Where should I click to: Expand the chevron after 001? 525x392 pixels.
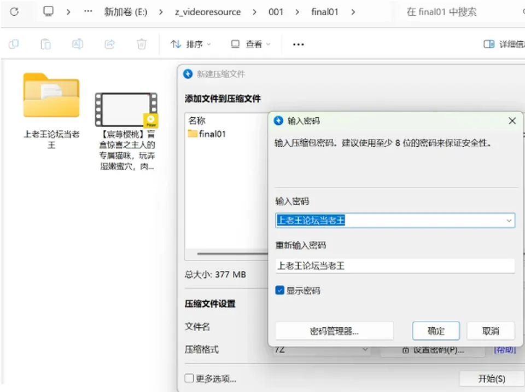[297, 12]
